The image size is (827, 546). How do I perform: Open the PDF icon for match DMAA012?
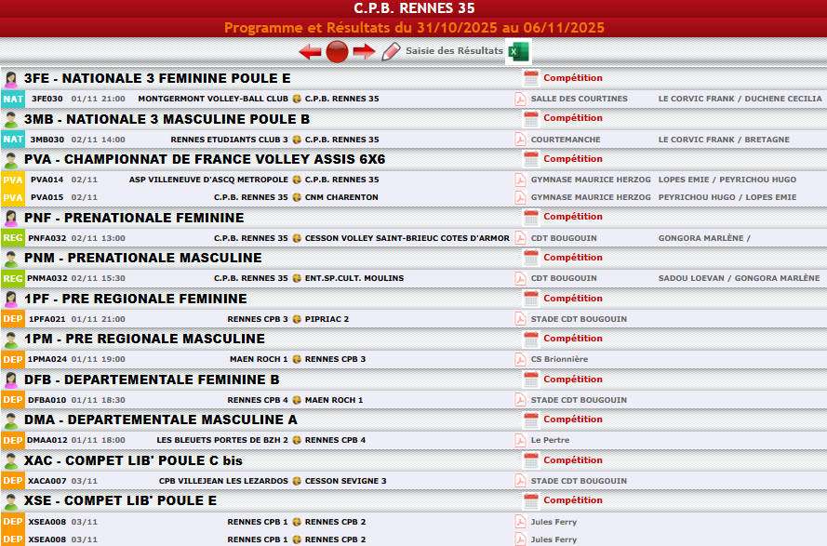(521, 440)
